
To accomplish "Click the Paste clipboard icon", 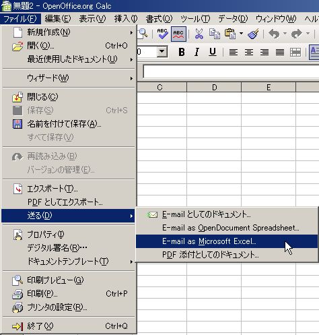I will [230, 34].
